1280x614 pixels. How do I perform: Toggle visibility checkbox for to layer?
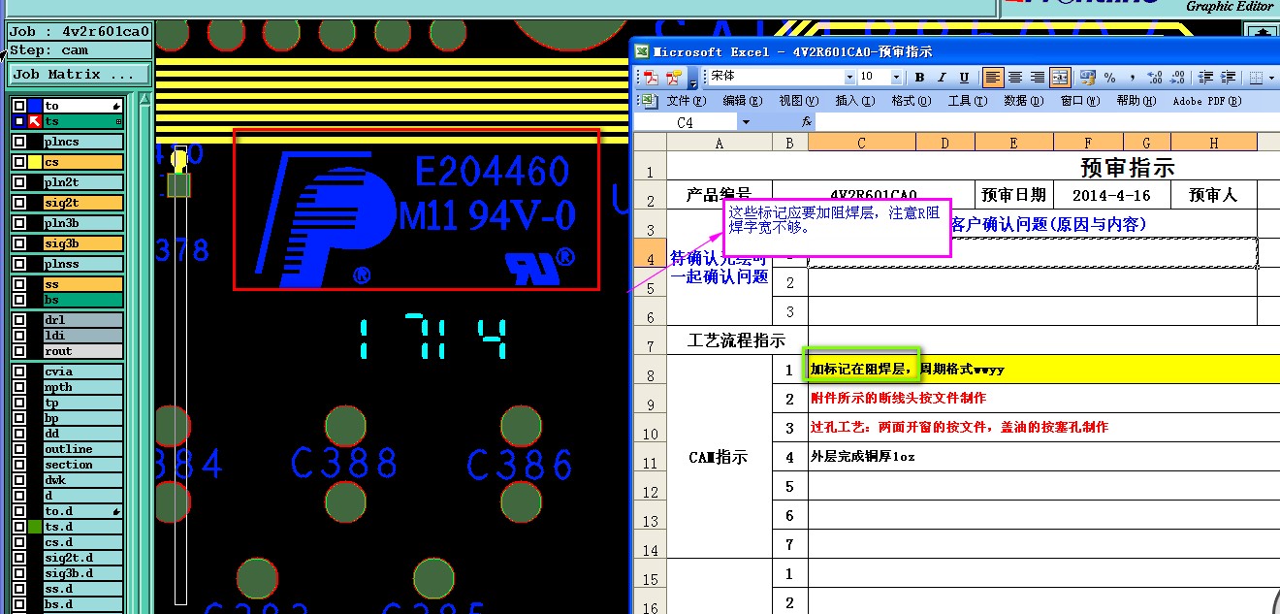coord(19,106)
